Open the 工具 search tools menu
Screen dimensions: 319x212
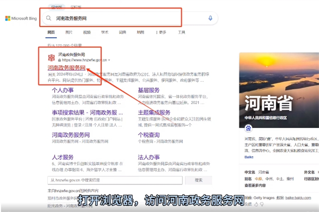pyautogui.click(x=181, y=32)
